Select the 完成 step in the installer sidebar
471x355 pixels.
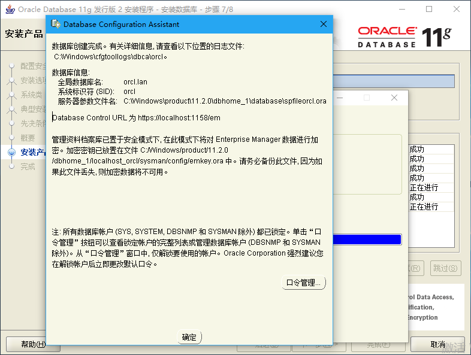pos(28,166)
